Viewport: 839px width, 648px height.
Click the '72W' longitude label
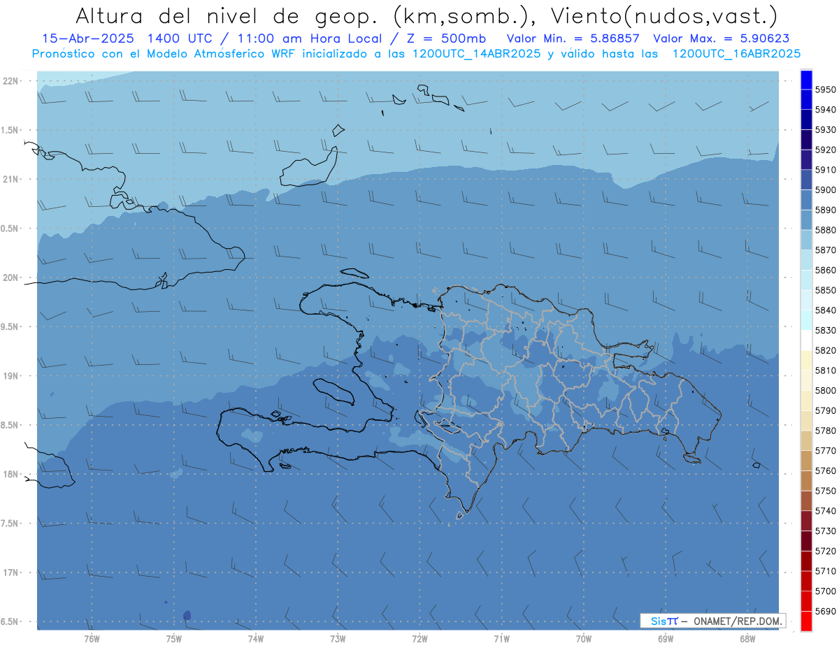419,639
